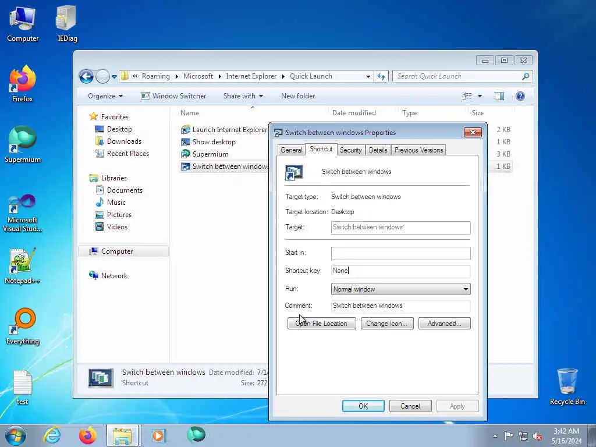Open the Run combo box dropdown
This screenshot has height=447, width=596.
pos(465,289)
